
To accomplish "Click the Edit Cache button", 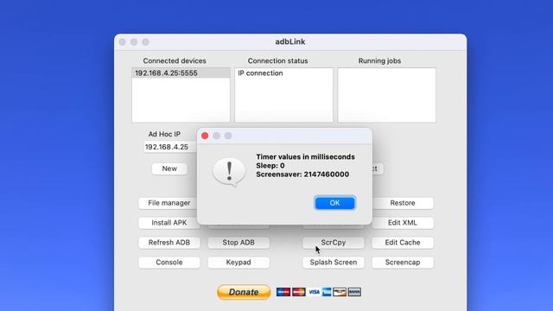I will [x=403, y=242].
